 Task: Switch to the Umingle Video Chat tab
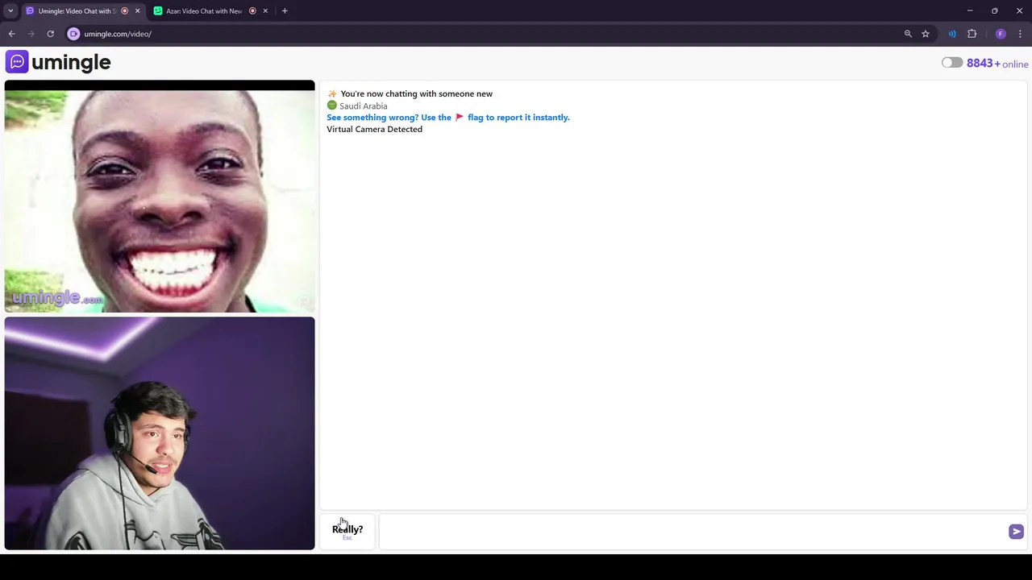click(x=77, y=11)
